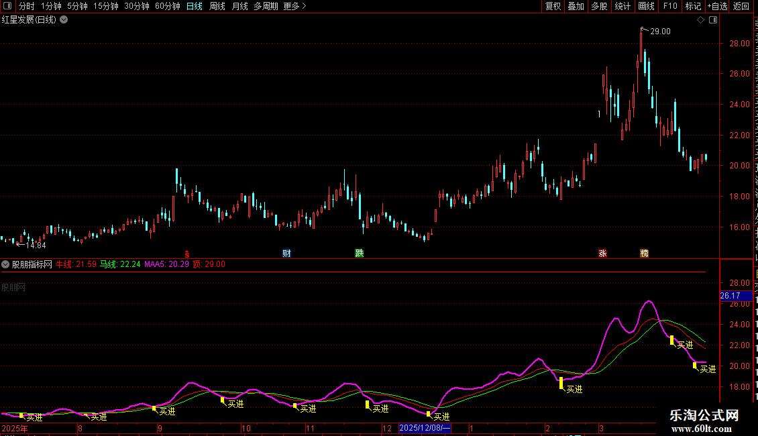The image size is (758, 436).
Task: Click the 买进 signal near 22.00 level
Action: click(x=685, y=345)
